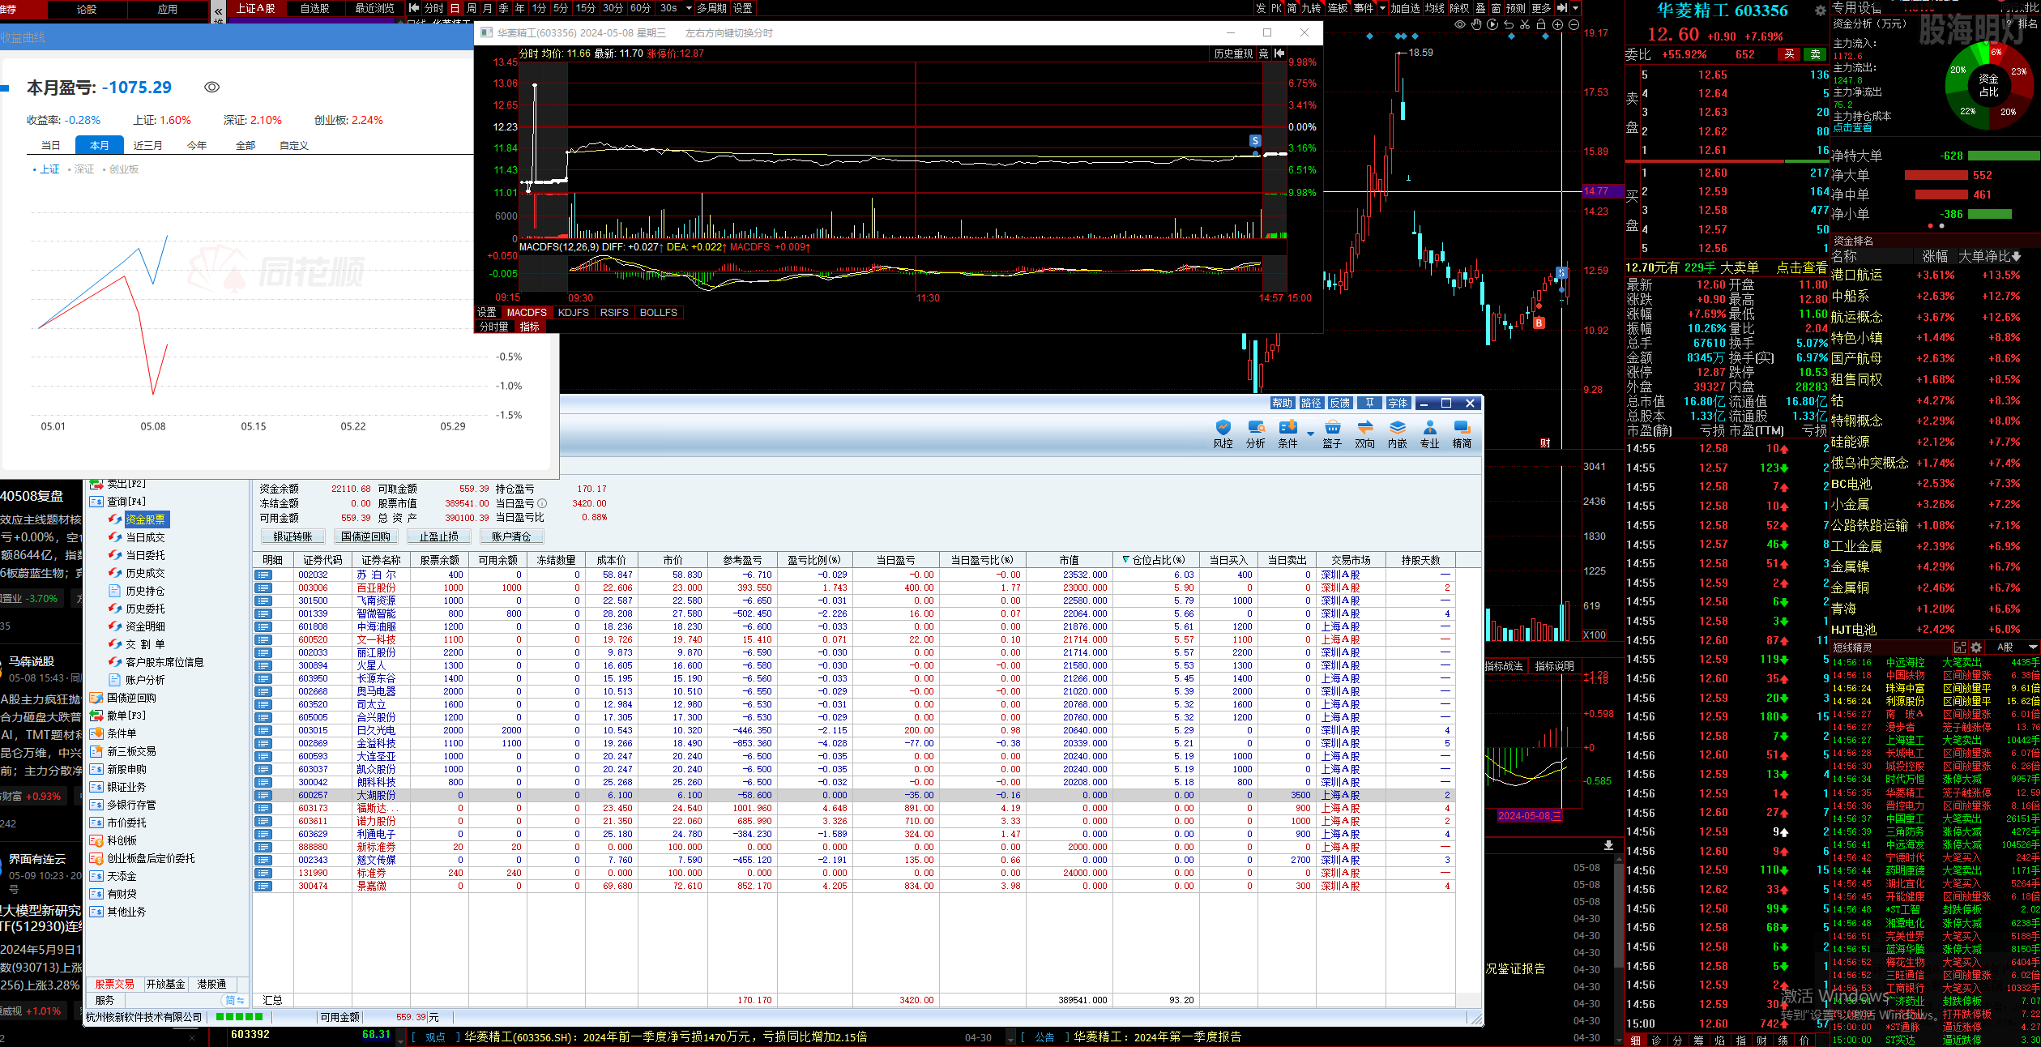Click the 条件 conditional order icon
The width and height of the screenshot is (2041, 1047).
pyautogui.click(x=1287, y=434)
